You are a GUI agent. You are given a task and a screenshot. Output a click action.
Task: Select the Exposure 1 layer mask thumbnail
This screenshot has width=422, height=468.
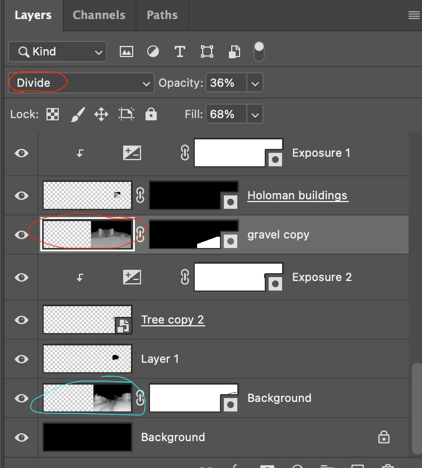click(x=238, y=152)
